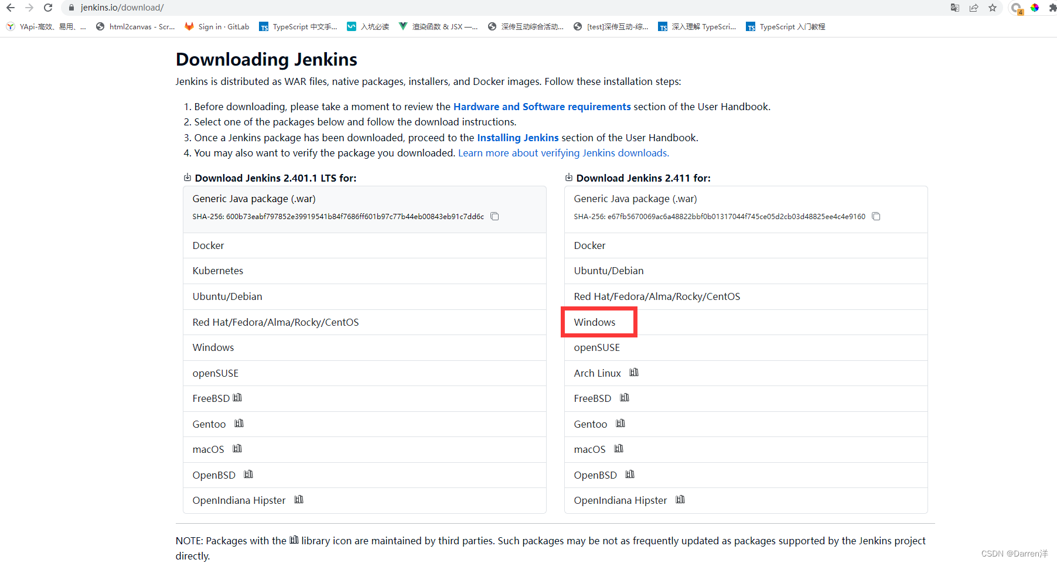This screenshot has width=1057, height=563.
Task: Bookmark this page with the star icon
Action: point(993,8)
